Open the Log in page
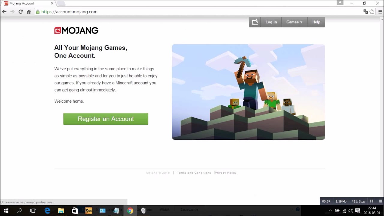Image resolution: width=384 pixels, height=216 pixels. 271,22
